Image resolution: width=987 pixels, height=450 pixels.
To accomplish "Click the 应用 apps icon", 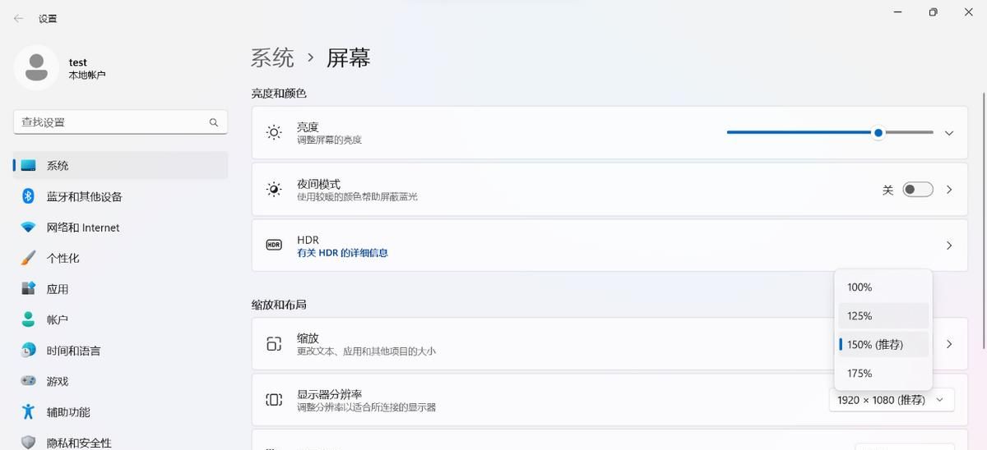I will (29, 289).
